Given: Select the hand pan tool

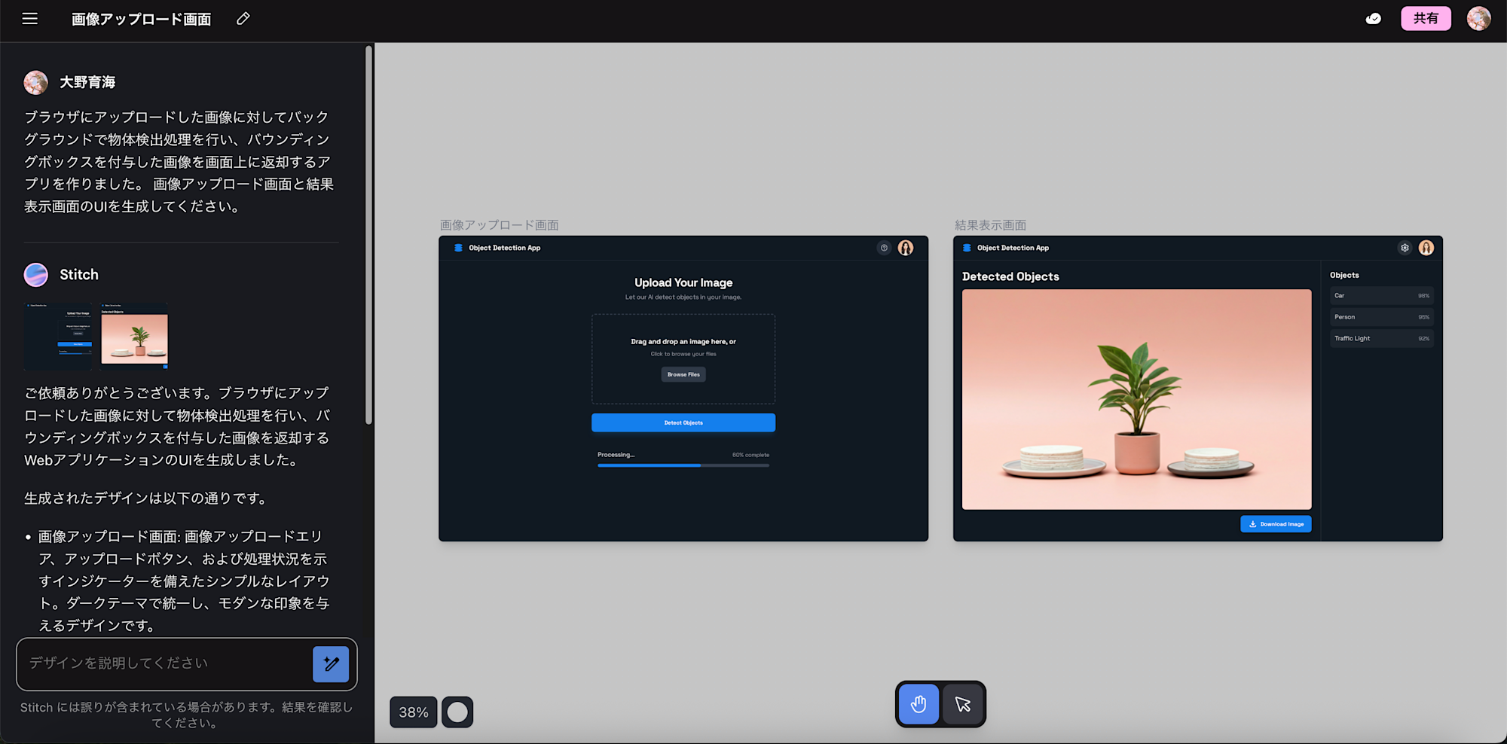Looking at the screenshot, I should coord(919,704).
